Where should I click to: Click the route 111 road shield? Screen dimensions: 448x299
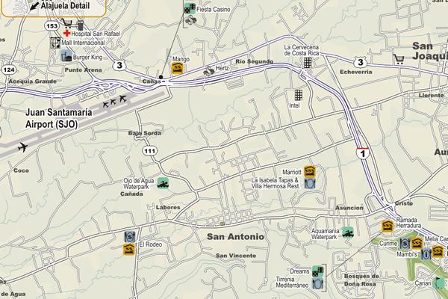tap(150, 151)
